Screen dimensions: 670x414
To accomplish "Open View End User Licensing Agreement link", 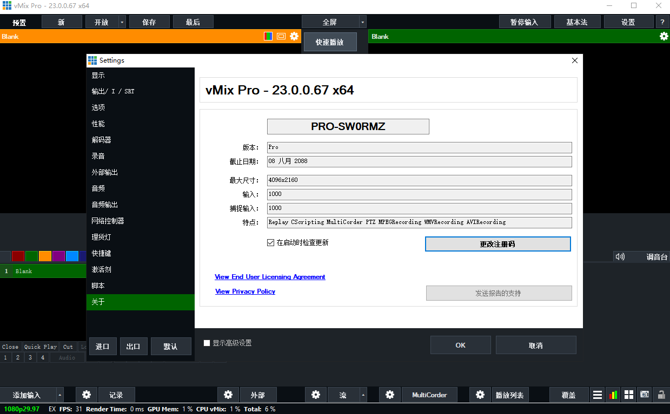I will 270,277.
